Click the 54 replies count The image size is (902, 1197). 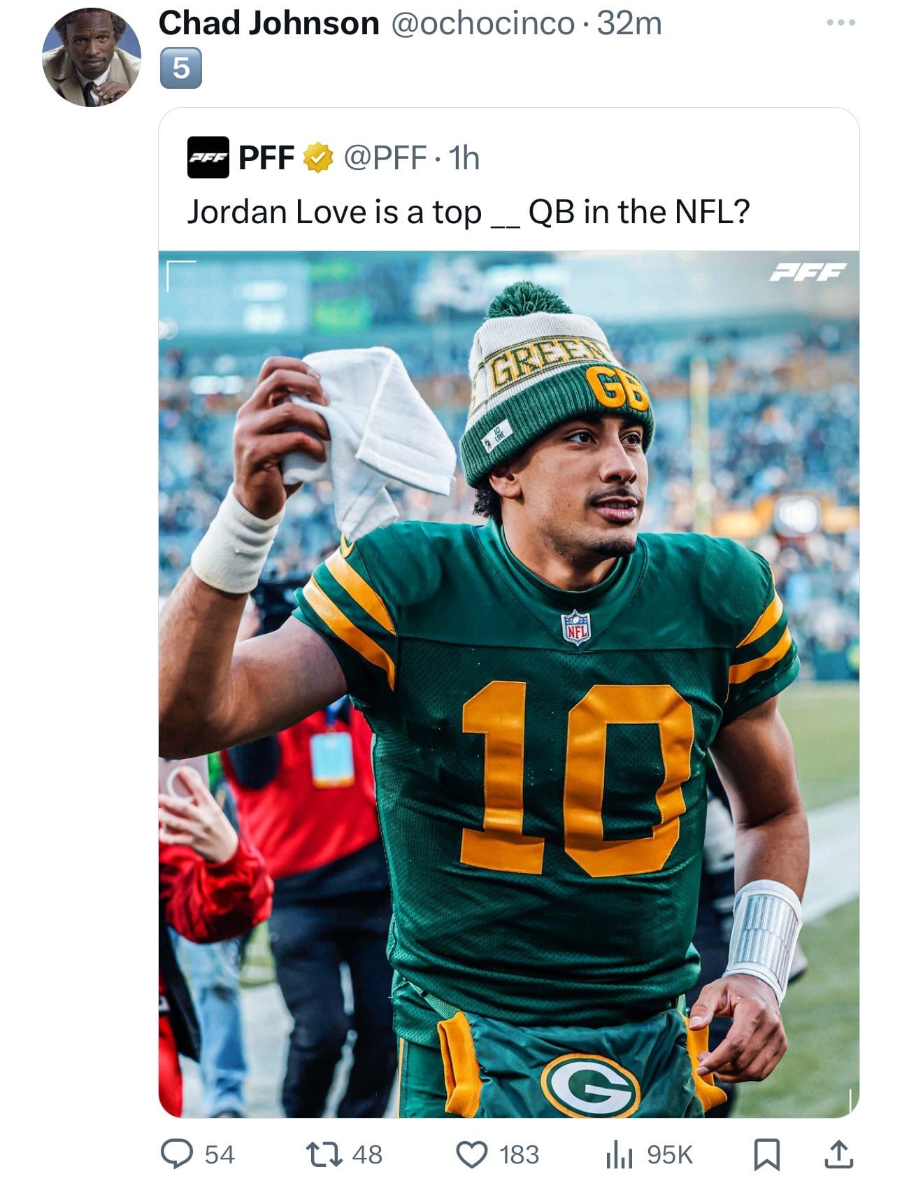click(x=219, y=1154)
